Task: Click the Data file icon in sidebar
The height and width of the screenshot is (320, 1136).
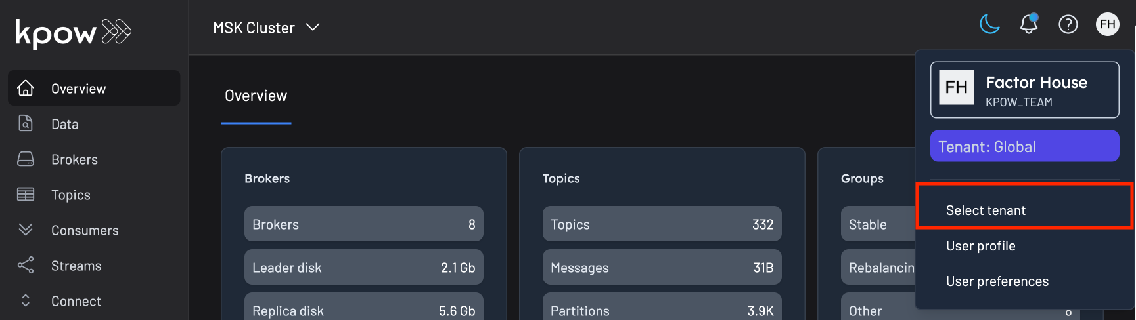Action: coord(26,123)
